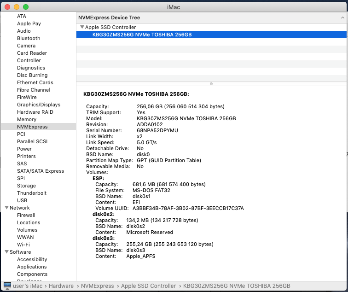The image size is (348, 292).
Task: Select Firewall under Network
Action: 26,215
